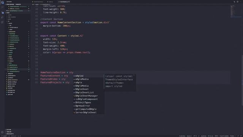Expand the node_modules folder
The height and width of the screenshot is (137, 243).
pyautogui.click(x=12, y=17)
